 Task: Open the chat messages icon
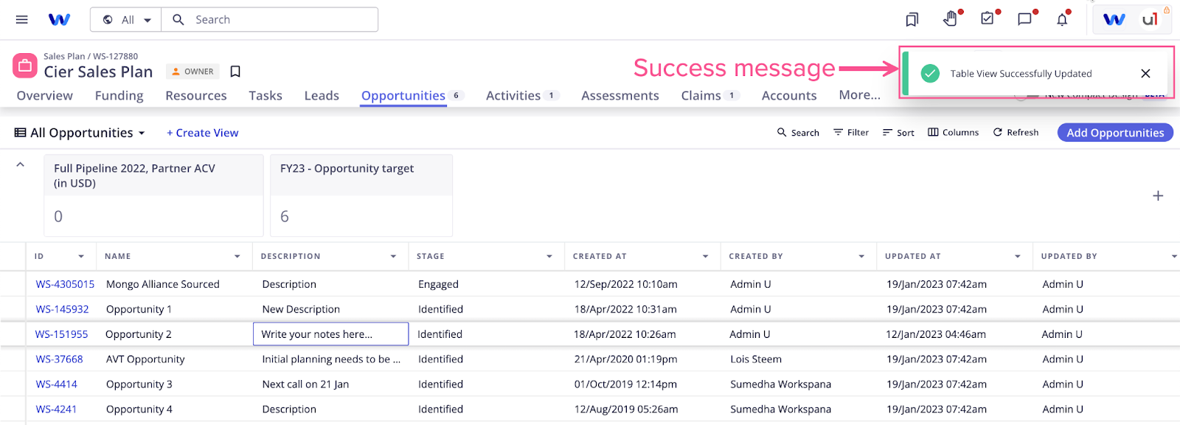(1024, 19)
